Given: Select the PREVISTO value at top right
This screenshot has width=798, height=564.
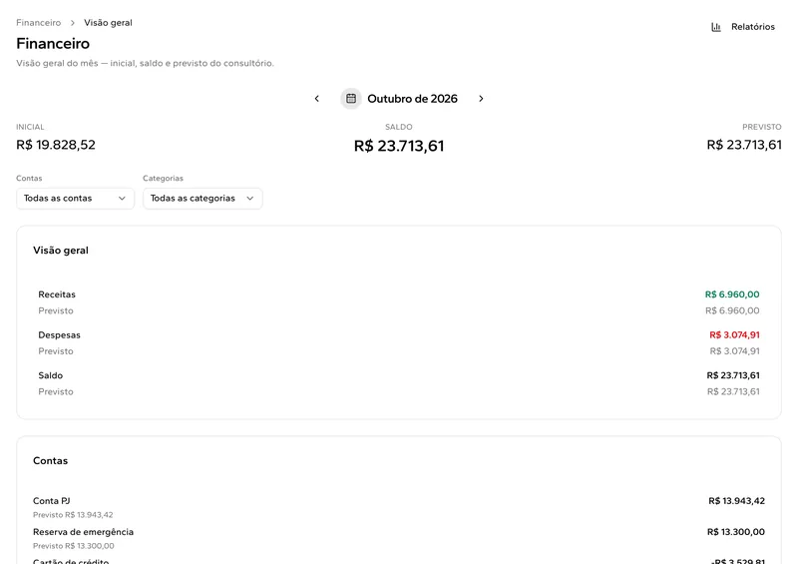Looking at the screenshot, I should pyautogui.click(x=744, y=145).
